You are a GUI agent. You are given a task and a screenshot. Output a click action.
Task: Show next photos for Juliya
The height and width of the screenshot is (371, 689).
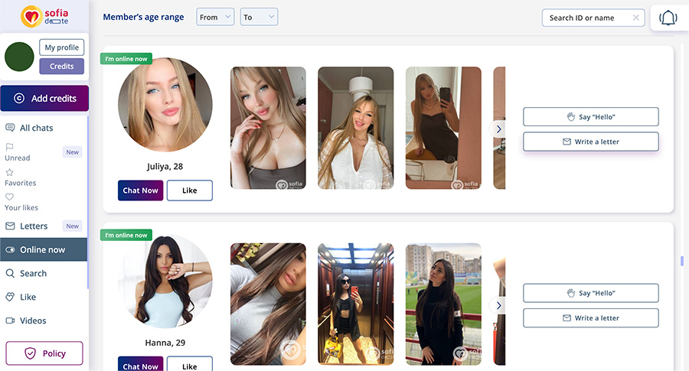pos(498,129)
